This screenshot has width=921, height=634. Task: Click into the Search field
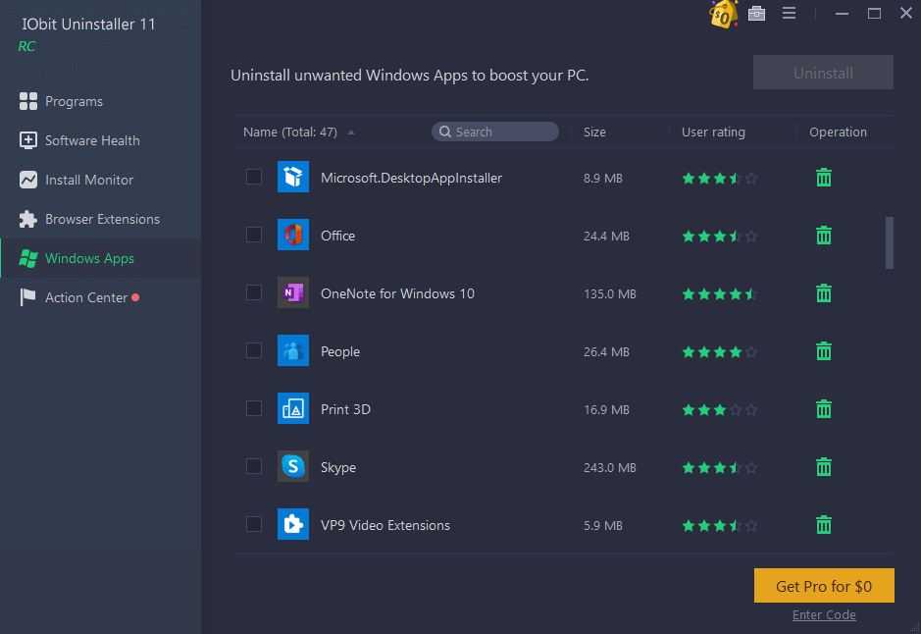[495, 132]
